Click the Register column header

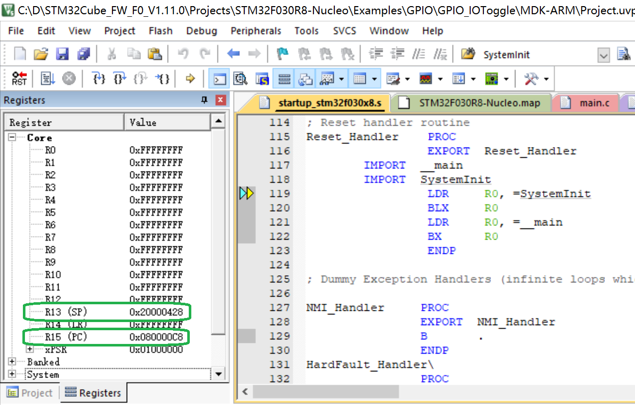coord(65,122)
